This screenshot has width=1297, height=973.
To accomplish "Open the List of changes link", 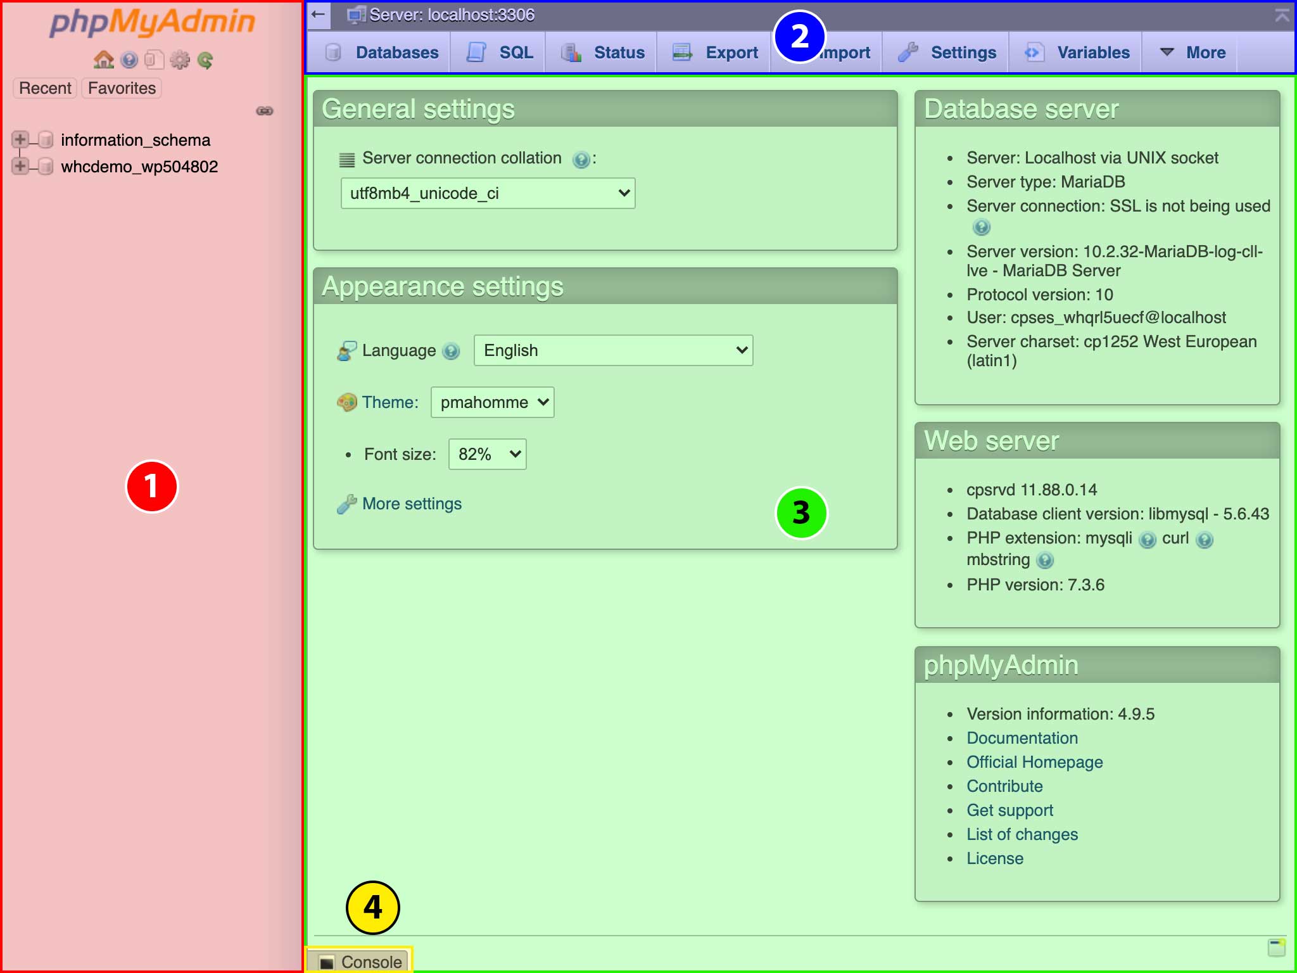I will 1022,834.
